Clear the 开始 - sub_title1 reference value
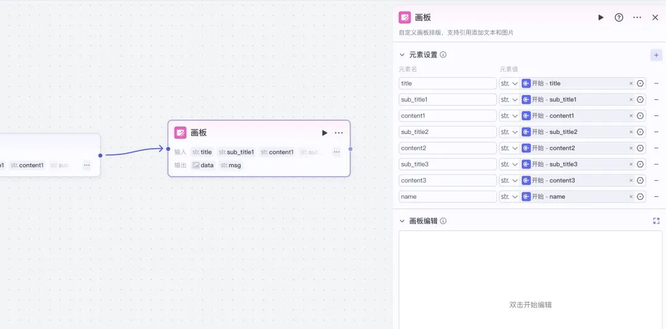Image resolution: width=666 pixels, height=329 pixels. click(x=631, y=99)
